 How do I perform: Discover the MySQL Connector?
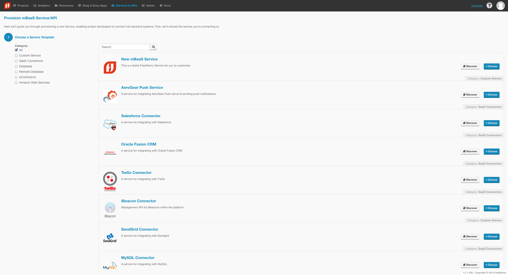point(470,265)
